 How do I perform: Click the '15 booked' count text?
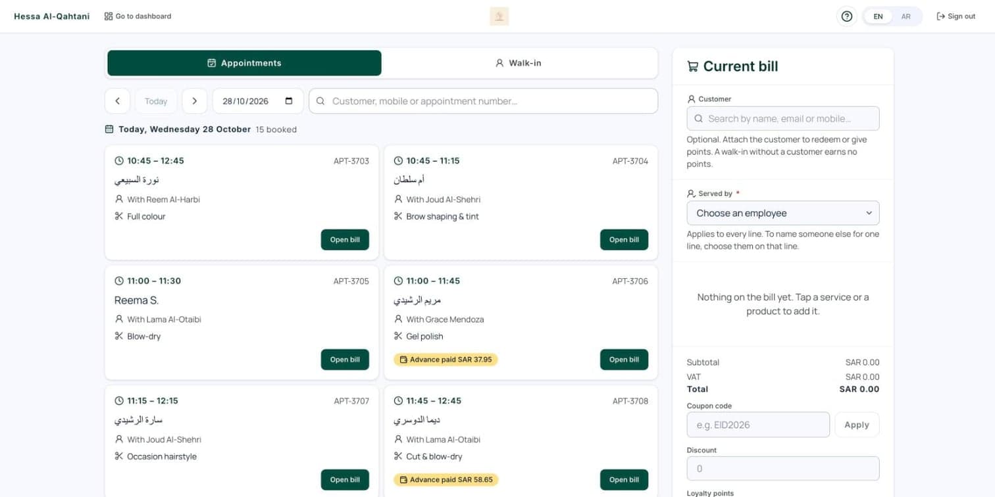(x=276, y=130)
